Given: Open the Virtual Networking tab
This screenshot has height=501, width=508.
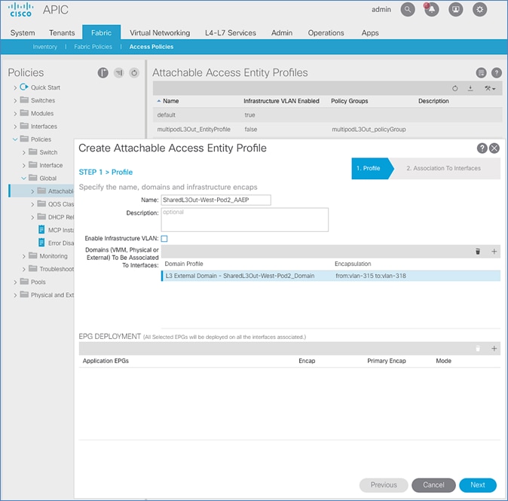Looking at the screenshot, I should [160, 32].
